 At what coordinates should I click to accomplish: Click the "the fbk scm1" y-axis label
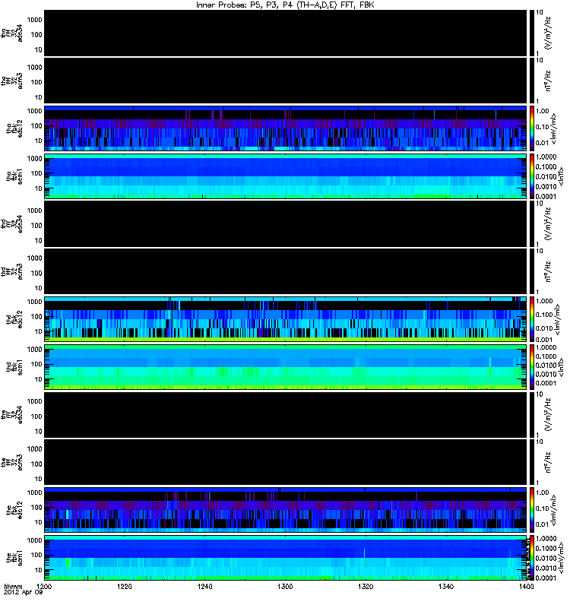[x=14, y=559]
